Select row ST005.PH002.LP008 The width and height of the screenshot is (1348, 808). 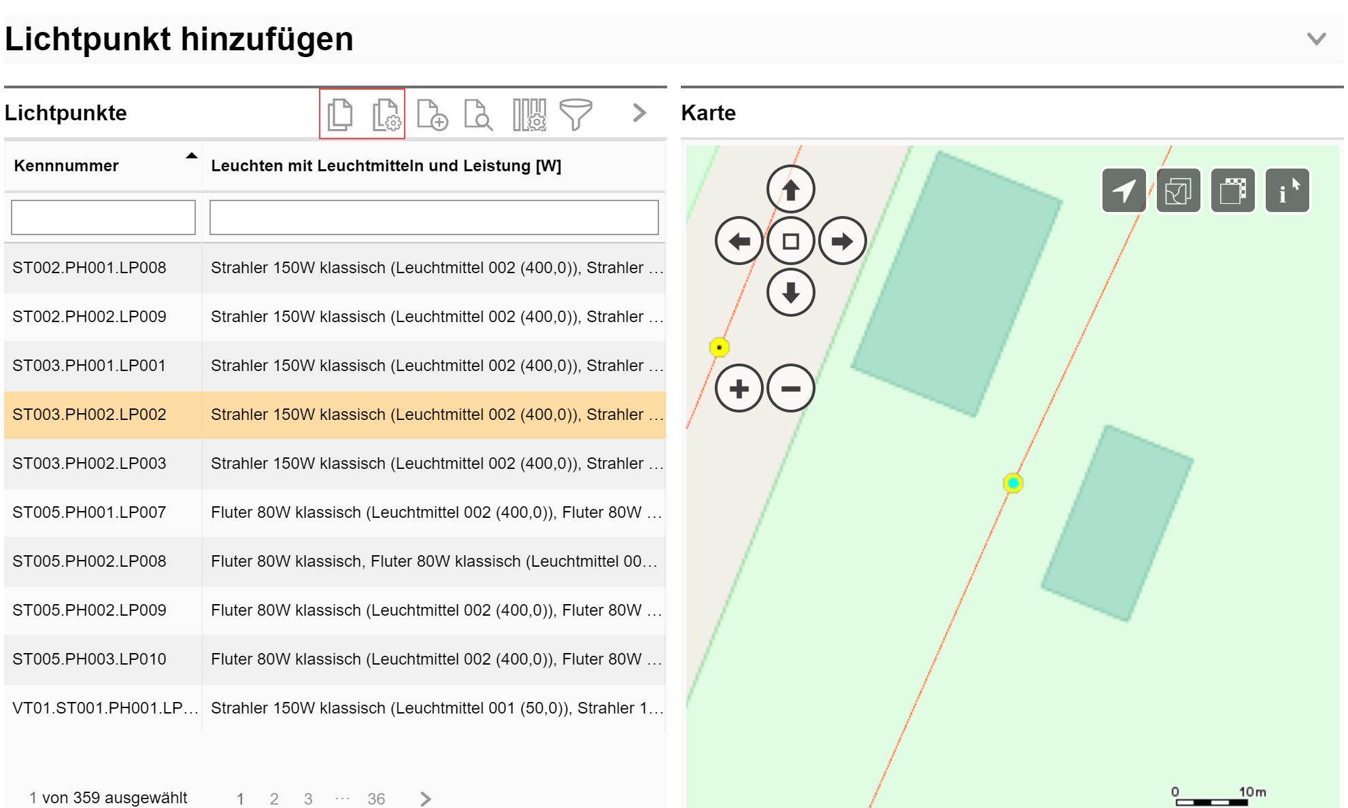[89, 561]
